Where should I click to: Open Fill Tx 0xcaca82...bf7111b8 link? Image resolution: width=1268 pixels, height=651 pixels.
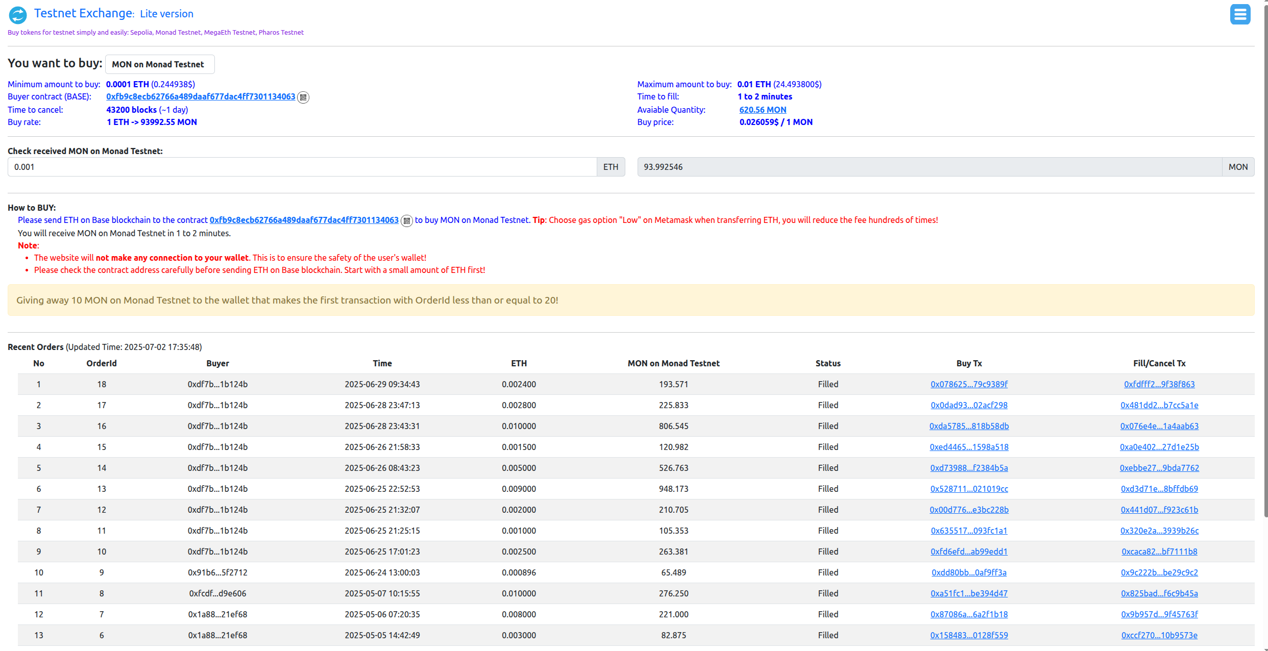(1159, 552)
